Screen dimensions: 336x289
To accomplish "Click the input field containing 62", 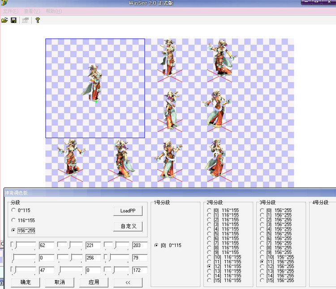I will point(47,245).
